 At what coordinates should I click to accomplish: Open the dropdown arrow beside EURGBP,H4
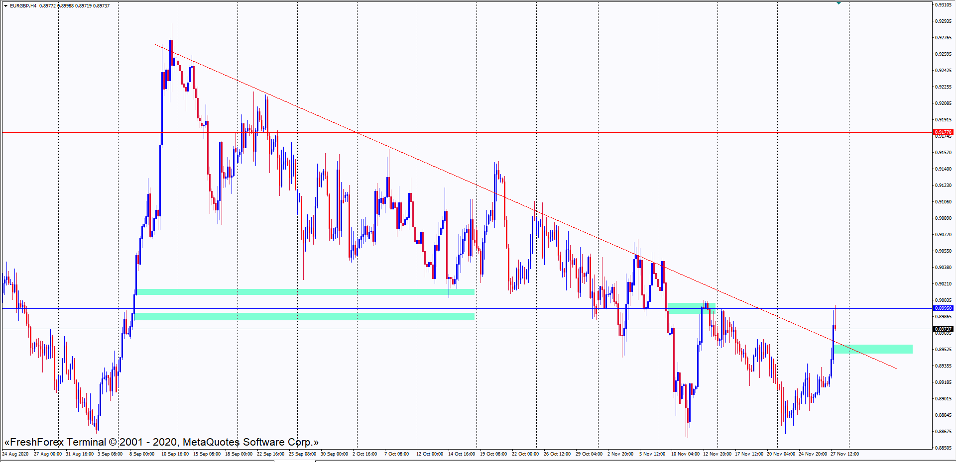point(5,6)
